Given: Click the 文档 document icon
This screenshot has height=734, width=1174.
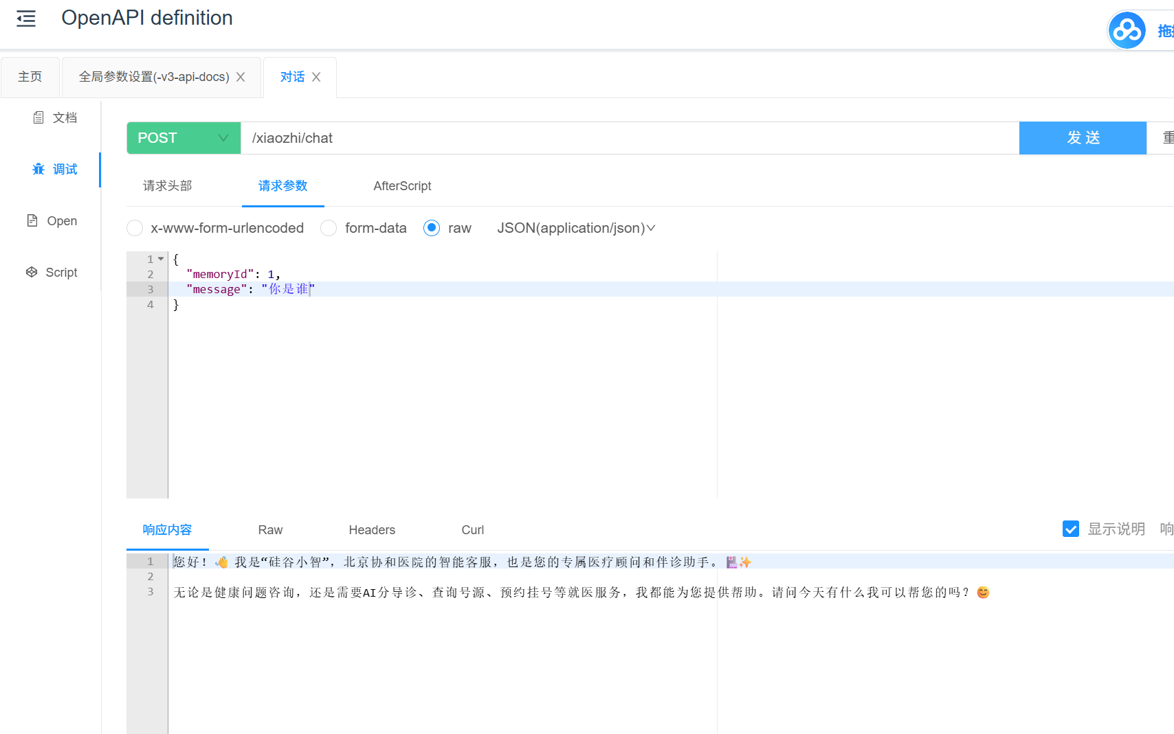Looking at the screenshot, I should pyautogui.click(x=38, y=118).
